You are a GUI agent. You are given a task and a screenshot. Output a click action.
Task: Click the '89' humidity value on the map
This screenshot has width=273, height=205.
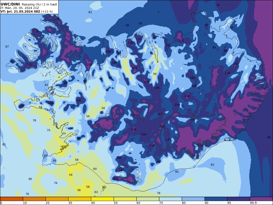coord(55,161)
